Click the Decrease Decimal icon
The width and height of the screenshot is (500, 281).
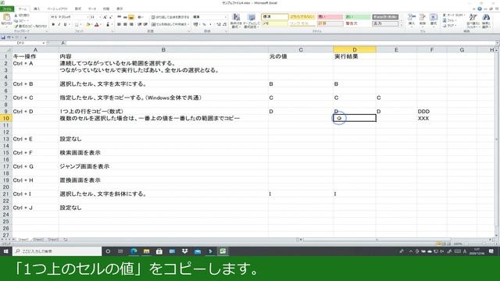click(224, 24)
